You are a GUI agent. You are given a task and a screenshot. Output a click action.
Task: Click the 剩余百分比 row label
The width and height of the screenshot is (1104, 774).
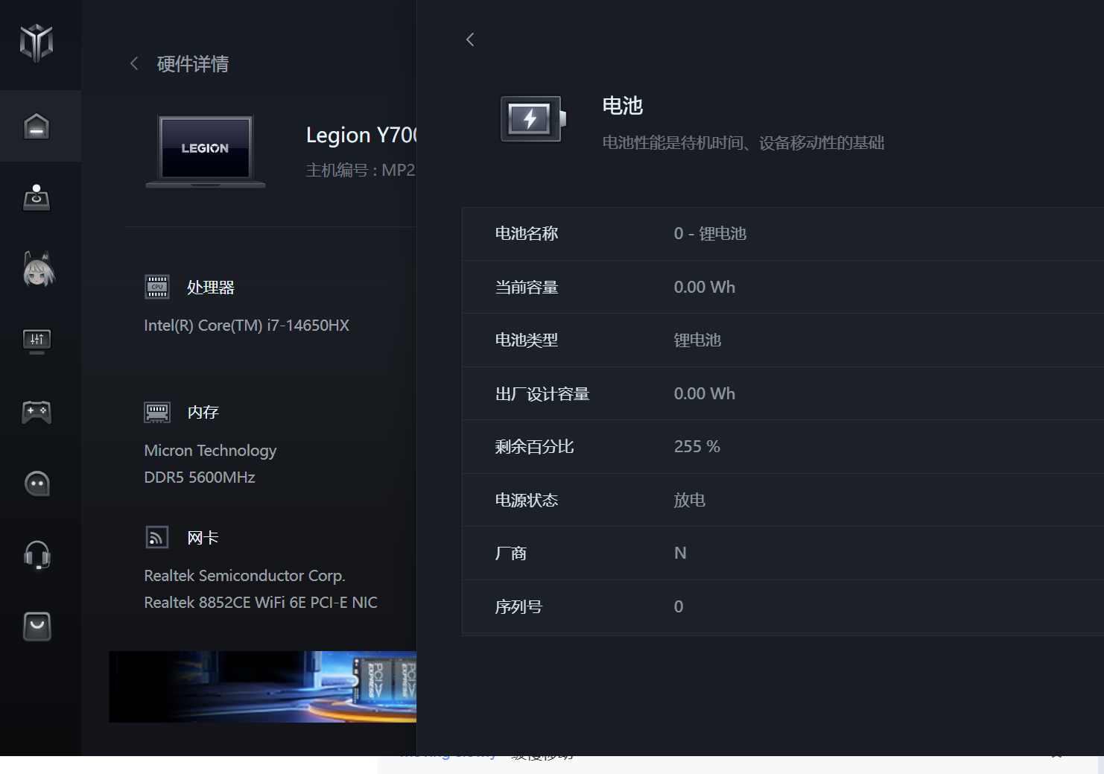point(534,447)
